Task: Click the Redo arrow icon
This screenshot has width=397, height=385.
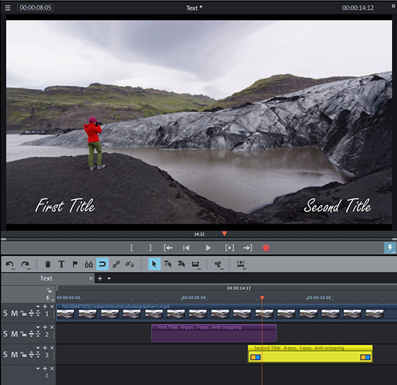Action: (x=25, y=265)
